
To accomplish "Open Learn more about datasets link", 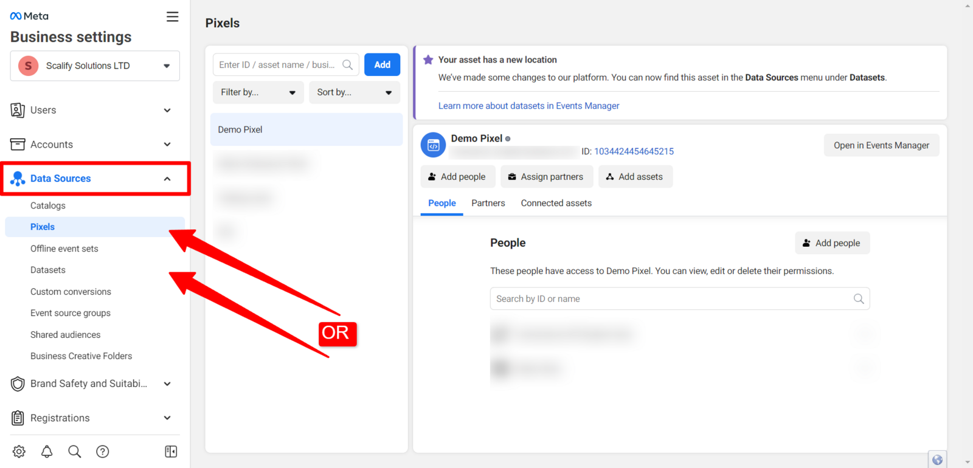I will pyautogui.click(x=529, y=106).
